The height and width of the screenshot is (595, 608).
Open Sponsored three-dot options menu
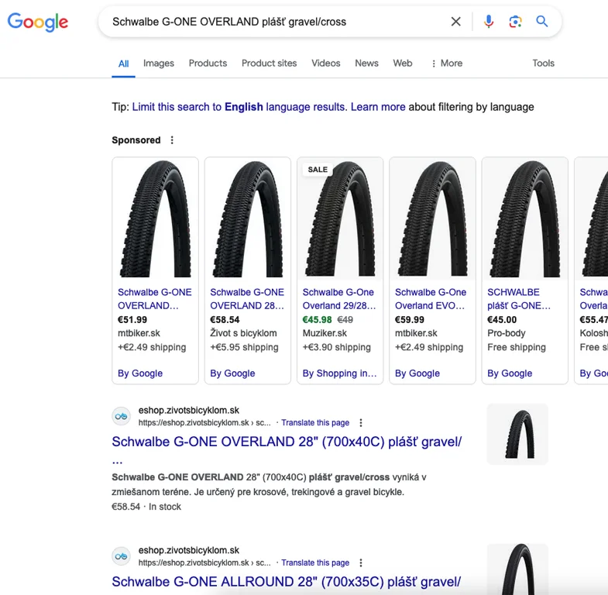pyautogui.click(x=172, y=140)
